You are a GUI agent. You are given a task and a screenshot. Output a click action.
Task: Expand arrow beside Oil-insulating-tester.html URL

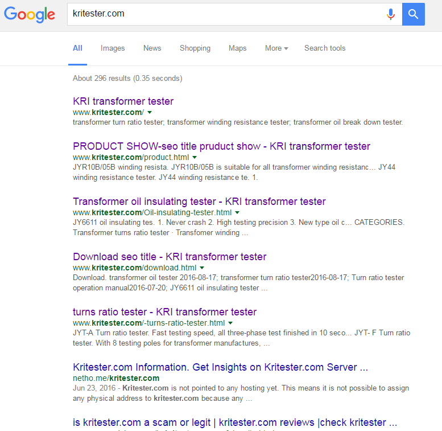pyautogui.click(x=237, y=212)
